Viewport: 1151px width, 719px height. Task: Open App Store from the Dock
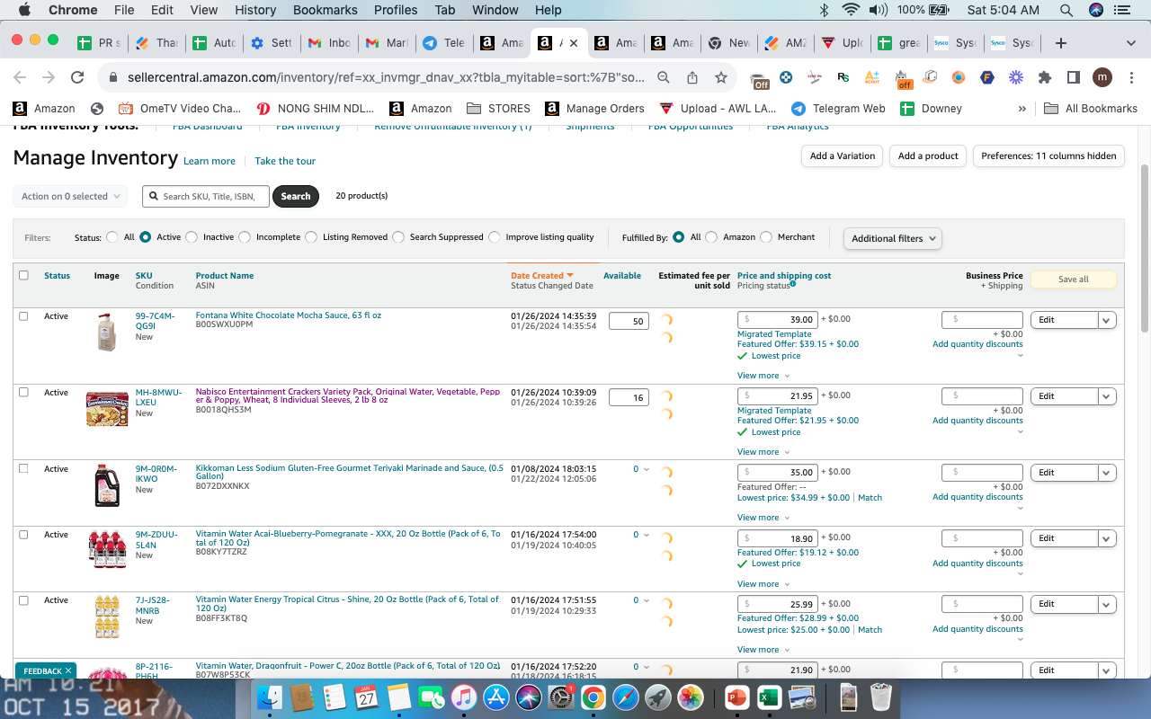pyautogui.click(x=496, y=697)
